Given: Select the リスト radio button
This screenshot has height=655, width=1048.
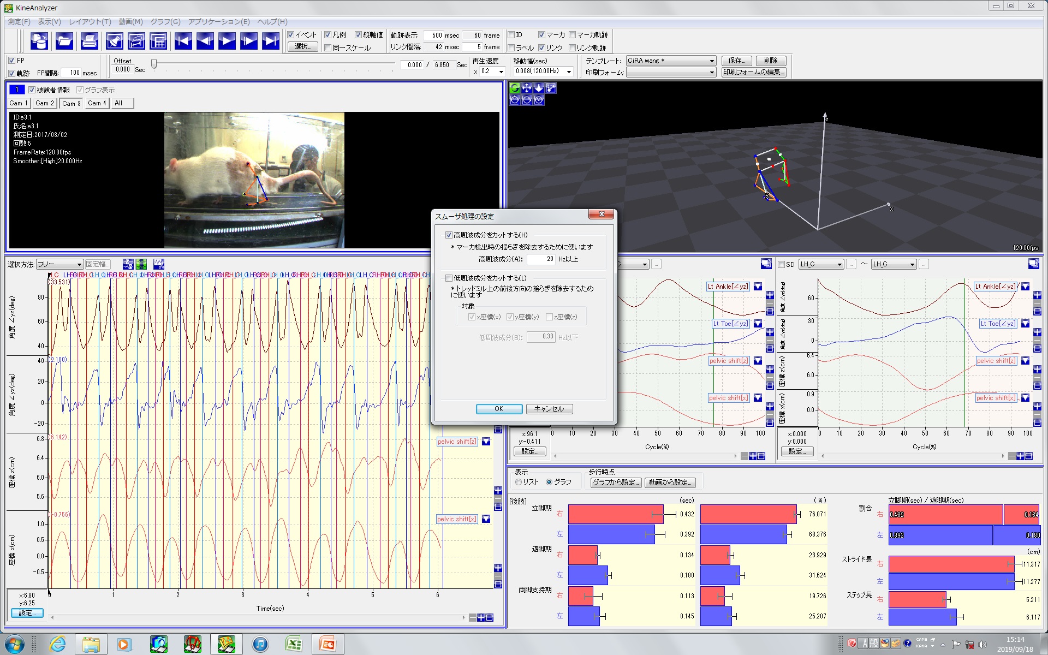Looking at the screenshot, I should [519, 482].
